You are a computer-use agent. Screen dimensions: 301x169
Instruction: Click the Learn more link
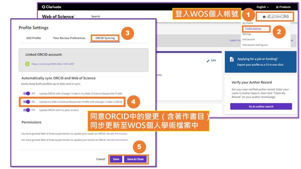(x=235, y=40)
